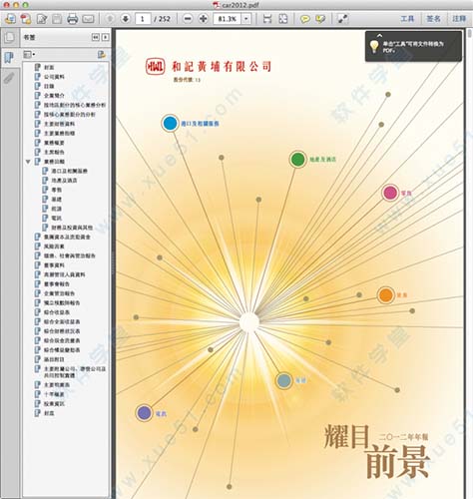Click the 81.3% zoom value field
Viewport: 473px width, 499px height.
228,19
